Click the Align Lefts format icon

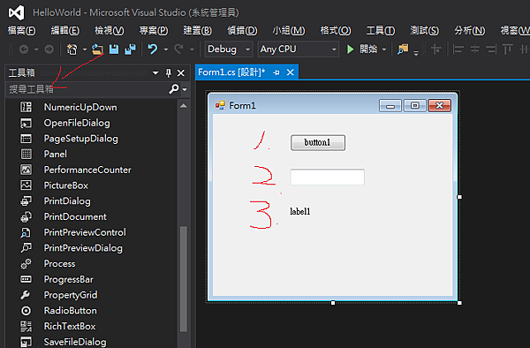tap(458, 49)
